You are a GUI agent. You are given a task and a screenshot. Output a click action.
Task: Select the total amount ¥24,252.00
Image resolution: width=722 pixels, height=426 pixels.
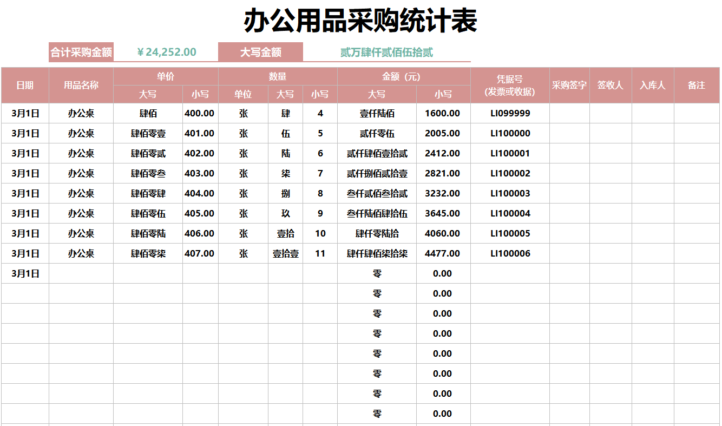coord(166,52)
